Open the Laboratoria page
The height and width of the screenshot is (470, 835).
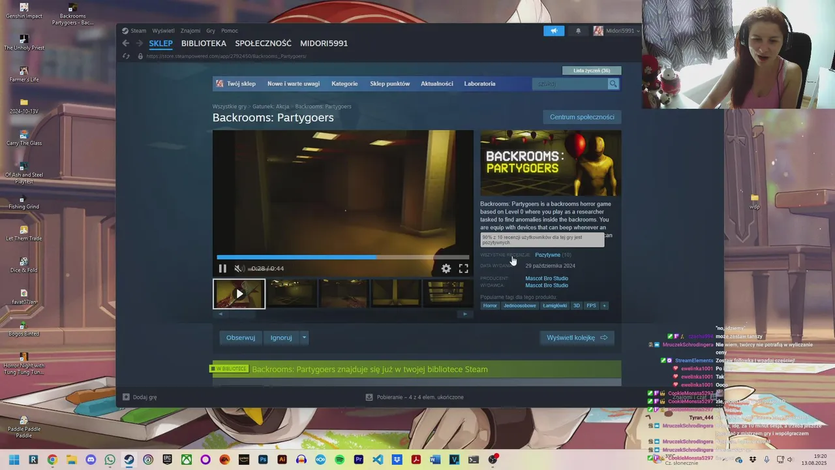coord(479,84)
